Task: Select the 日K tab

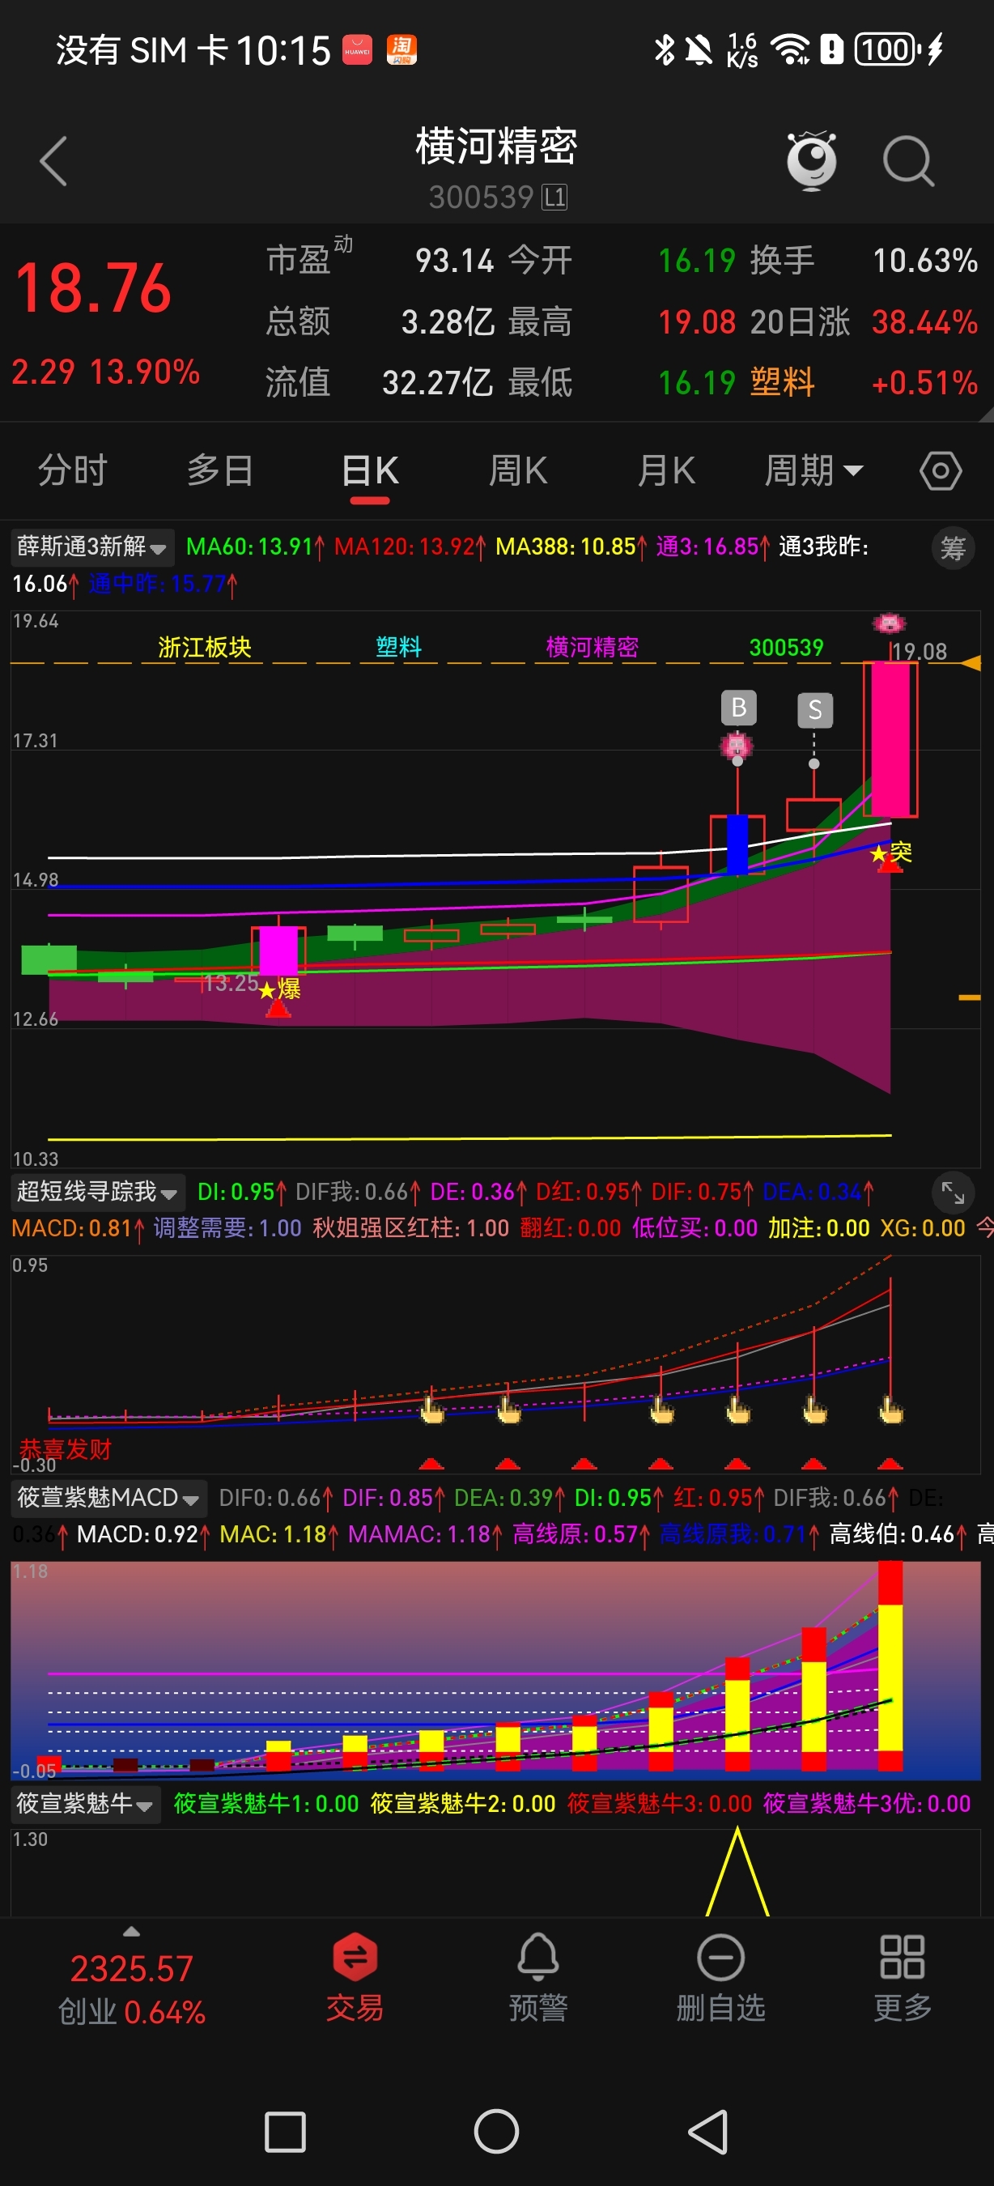Action: tap(370, 470)
